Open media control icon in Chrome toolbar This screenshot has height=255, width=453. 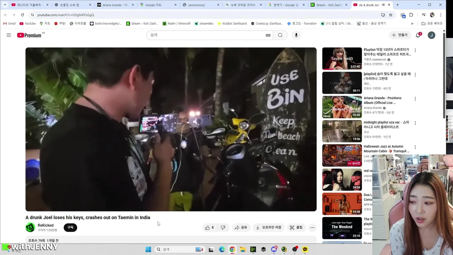pyautogui.click(x=424, y=15)
